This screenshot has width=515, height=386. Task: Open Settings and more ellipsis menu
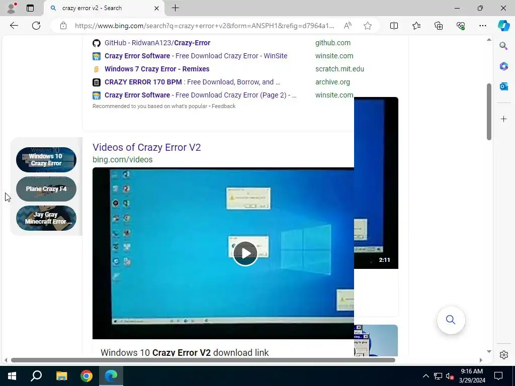point(482,26)
